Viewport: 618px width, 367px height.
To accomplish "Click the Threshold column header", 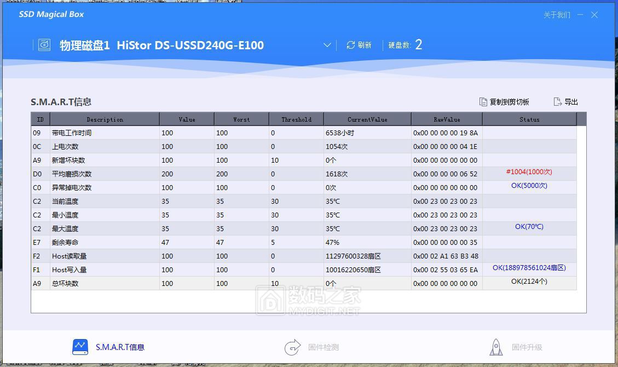I will tap(296, 119).
